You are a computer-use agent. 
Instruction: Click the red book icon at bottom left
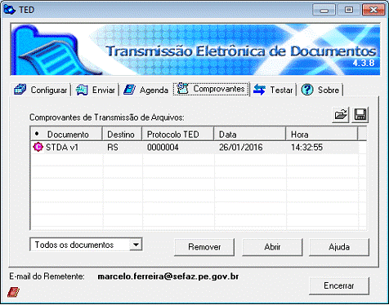[x=13, y=292]
